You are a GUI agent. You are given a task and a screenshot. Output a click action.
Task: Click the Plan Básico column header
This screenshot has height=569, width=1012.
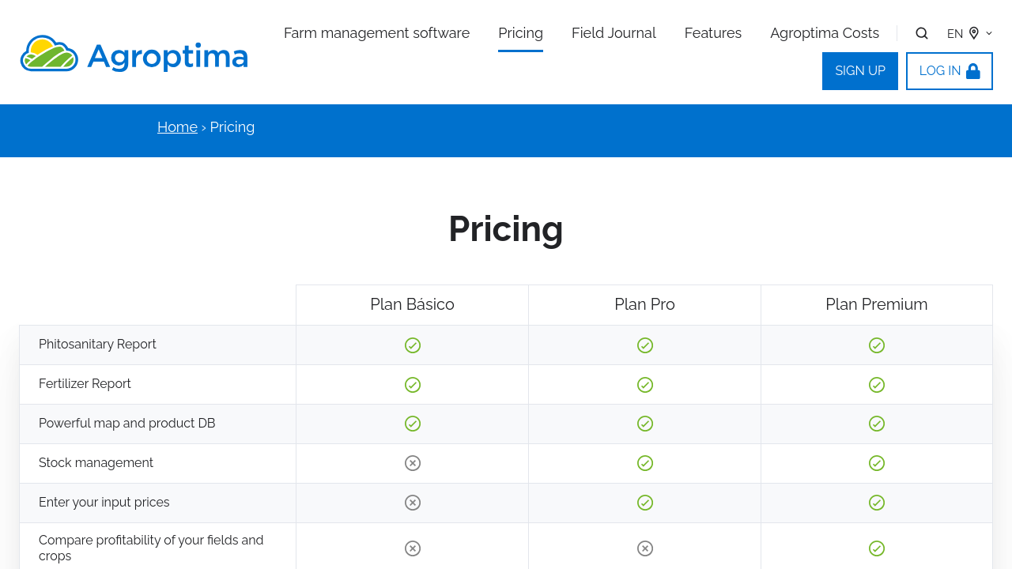[412, 304]
